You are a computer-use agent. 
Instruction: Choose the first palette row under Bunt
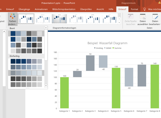point(26,33)
